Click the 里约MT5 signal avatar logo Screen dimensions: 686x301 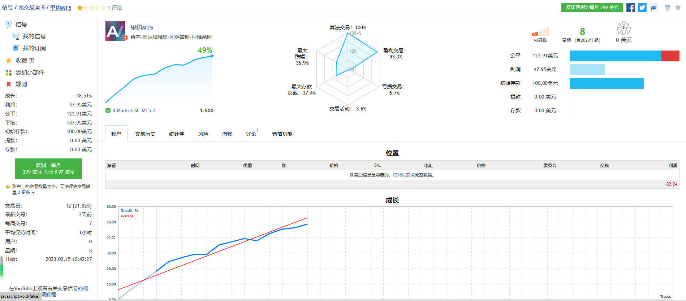(115, 31)
